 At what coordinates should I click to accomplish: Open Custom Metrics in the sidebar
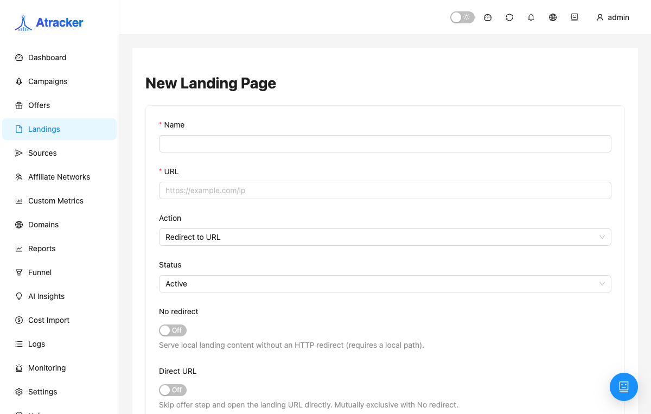(60, 201)
